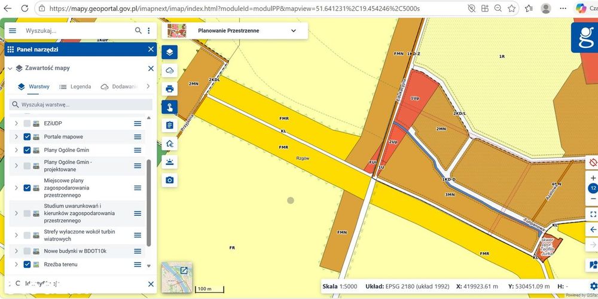This screenshot has width=598, height=299.
Task: Click the browser refresh button
Action: pos(25,8)
